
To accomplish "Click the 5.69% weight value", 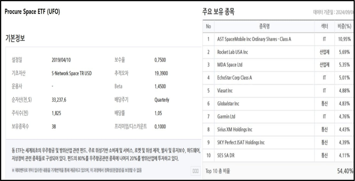I will pyautogui.click(x=345, y=52).
